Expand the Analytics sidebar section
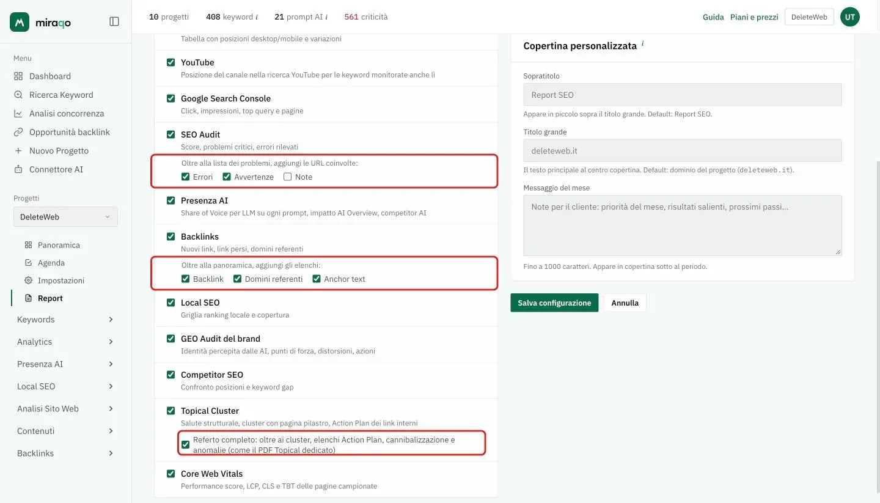Screen dimensions: 880x503 (66, 342)
